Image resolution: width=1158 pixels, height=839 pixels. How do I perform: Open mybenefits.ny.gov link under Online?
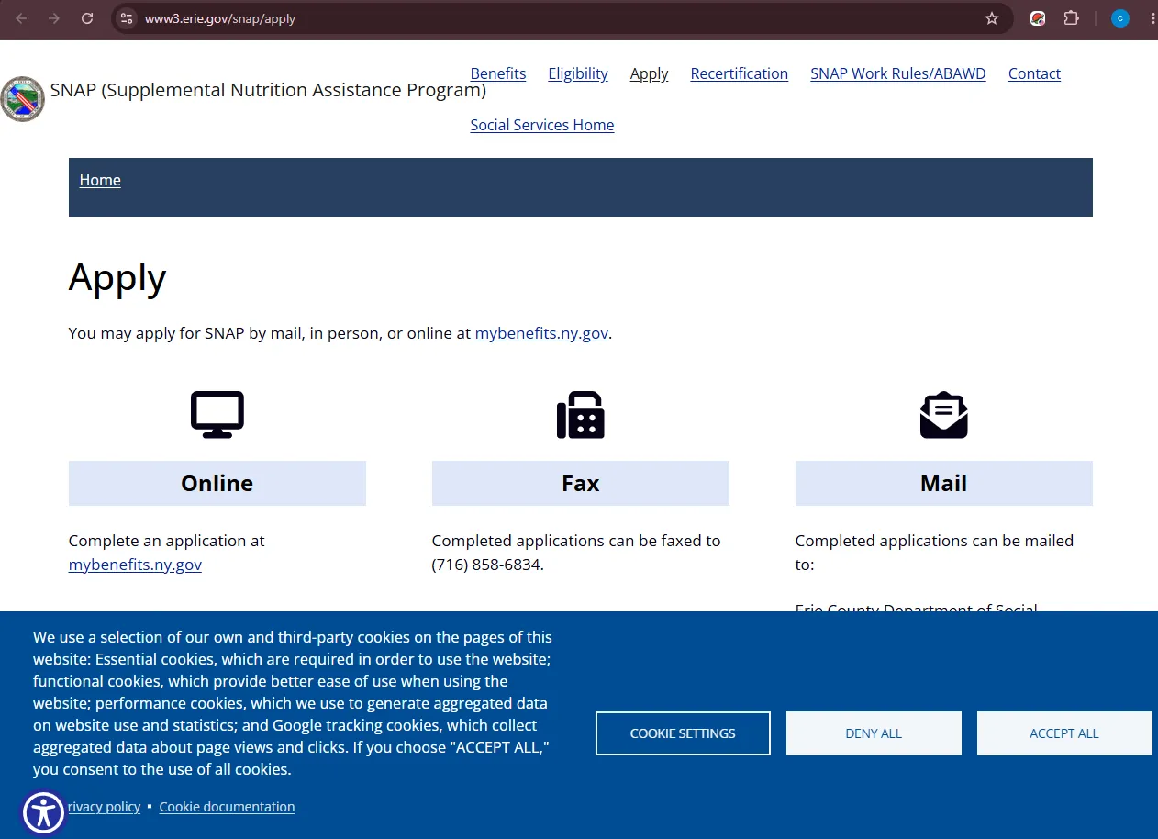tap(135, 565)
